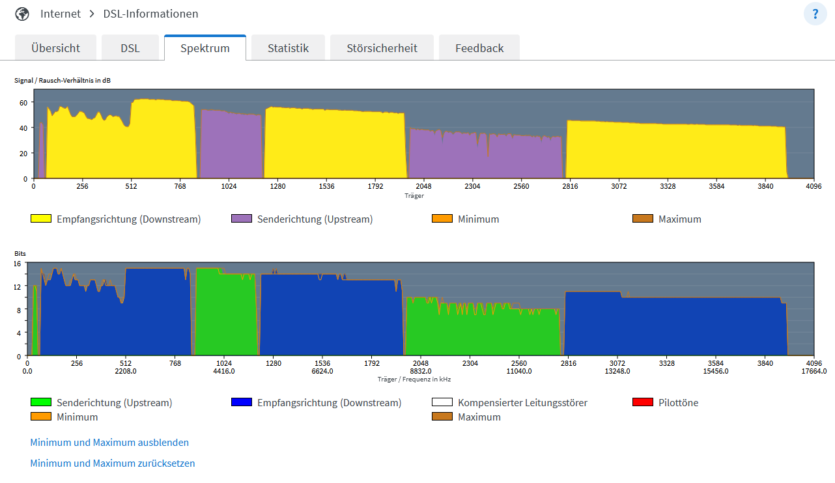Switch to the Feedback tab
The image size is (835, 483).
coord(479,48)
